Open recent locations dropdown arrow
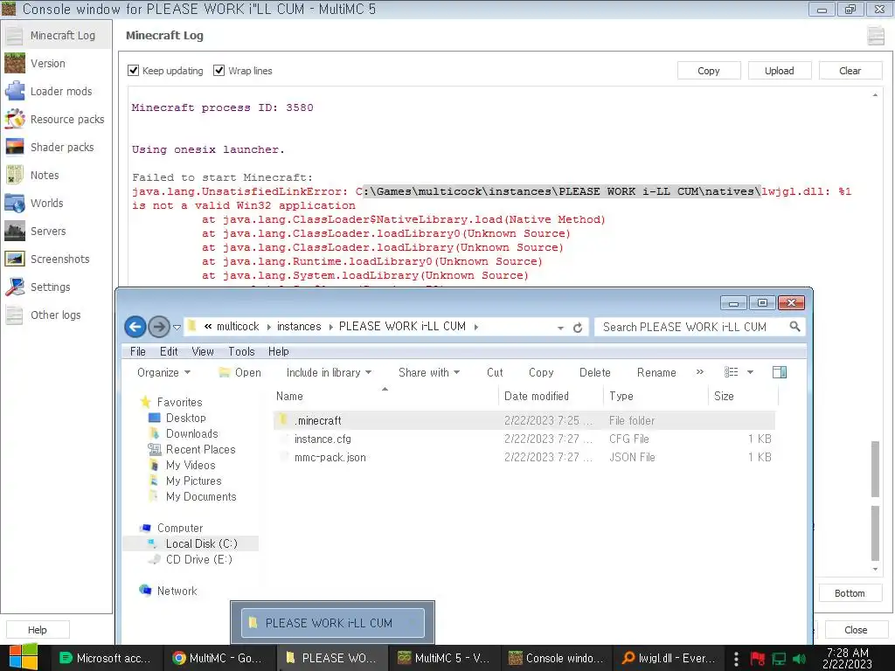 [x=177, y=328]
